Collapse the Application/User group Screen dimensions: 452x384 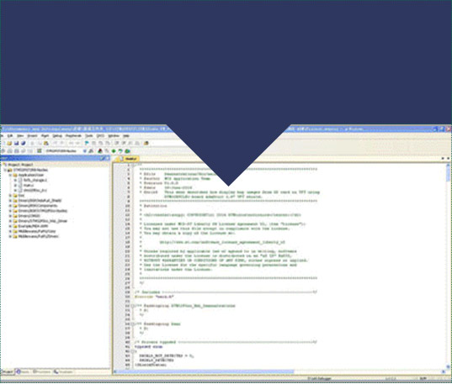pyautogui.click(x=10, y=175)
